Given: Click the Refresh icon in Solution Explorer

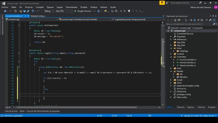Looking at the screenshot, I should click(x=195, y=20).
